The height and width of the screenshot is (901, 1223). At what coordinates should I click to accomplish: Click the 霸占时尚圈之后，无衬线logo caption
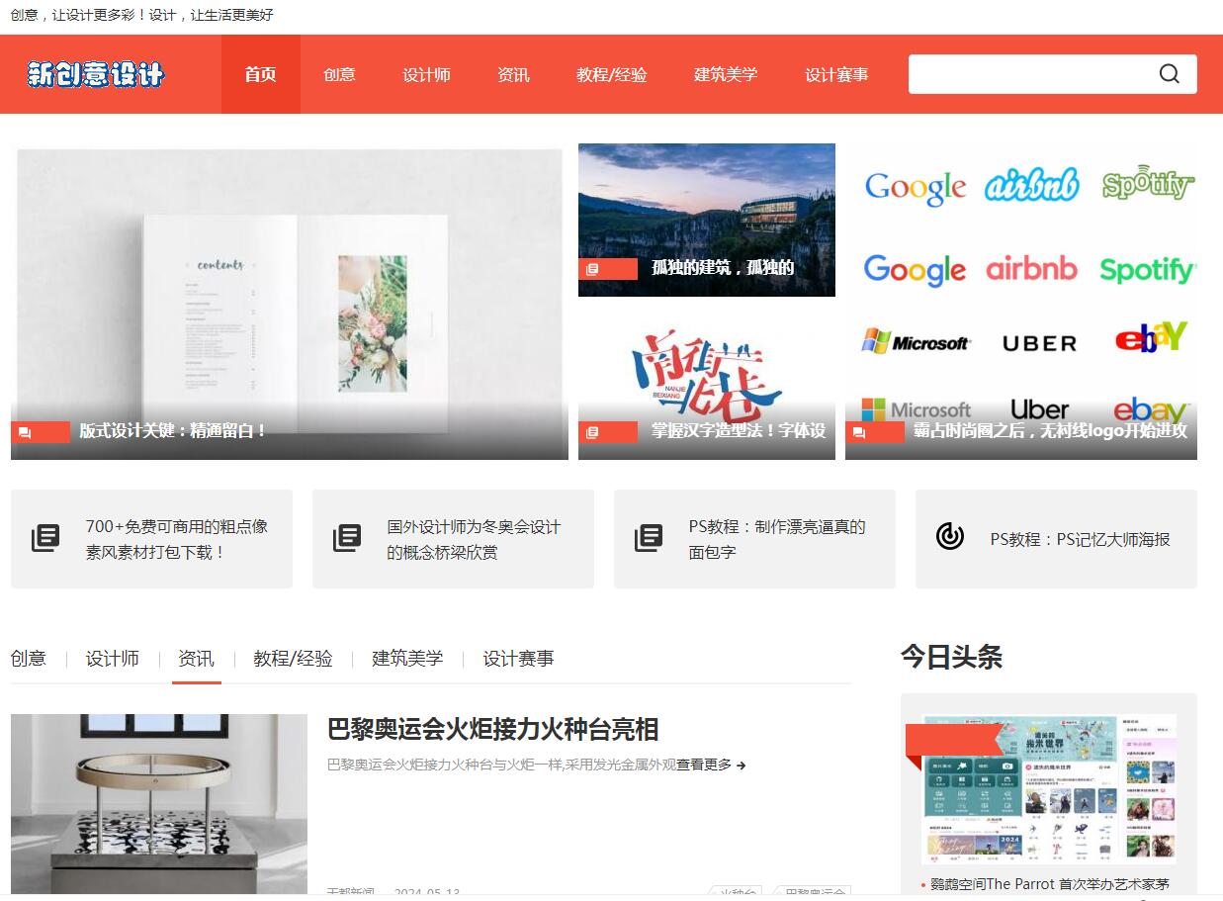click(x=1050, y=431)
